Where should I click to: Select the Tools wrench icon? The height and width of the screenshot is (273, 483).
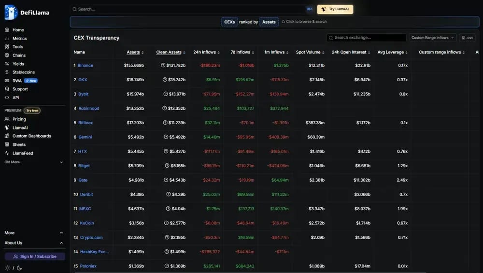tap(7, 47)
